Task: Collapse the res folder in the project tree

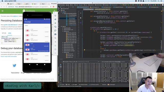Action: click(61, 27)
